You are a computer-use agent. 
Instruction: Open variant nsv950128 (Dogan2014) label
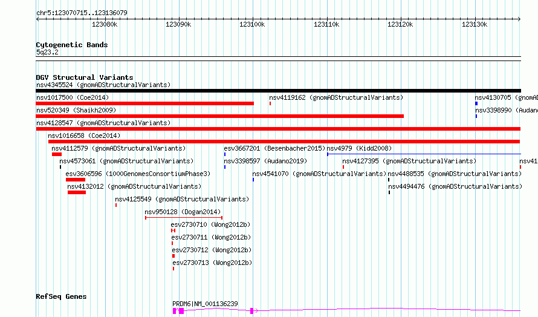coord(183,212)
